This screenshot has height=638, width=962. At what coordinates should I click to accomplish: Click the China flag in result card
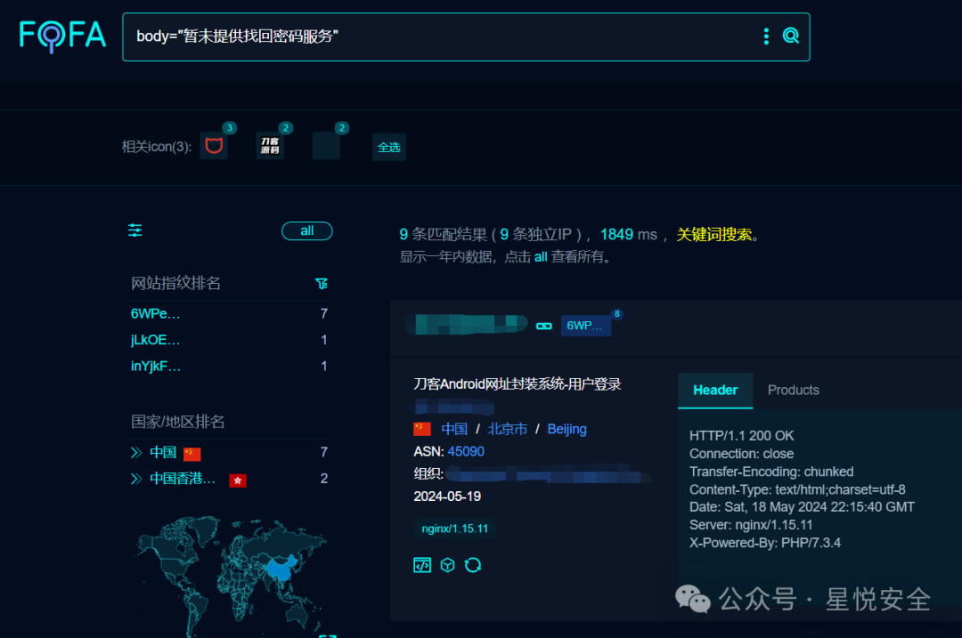422,429
